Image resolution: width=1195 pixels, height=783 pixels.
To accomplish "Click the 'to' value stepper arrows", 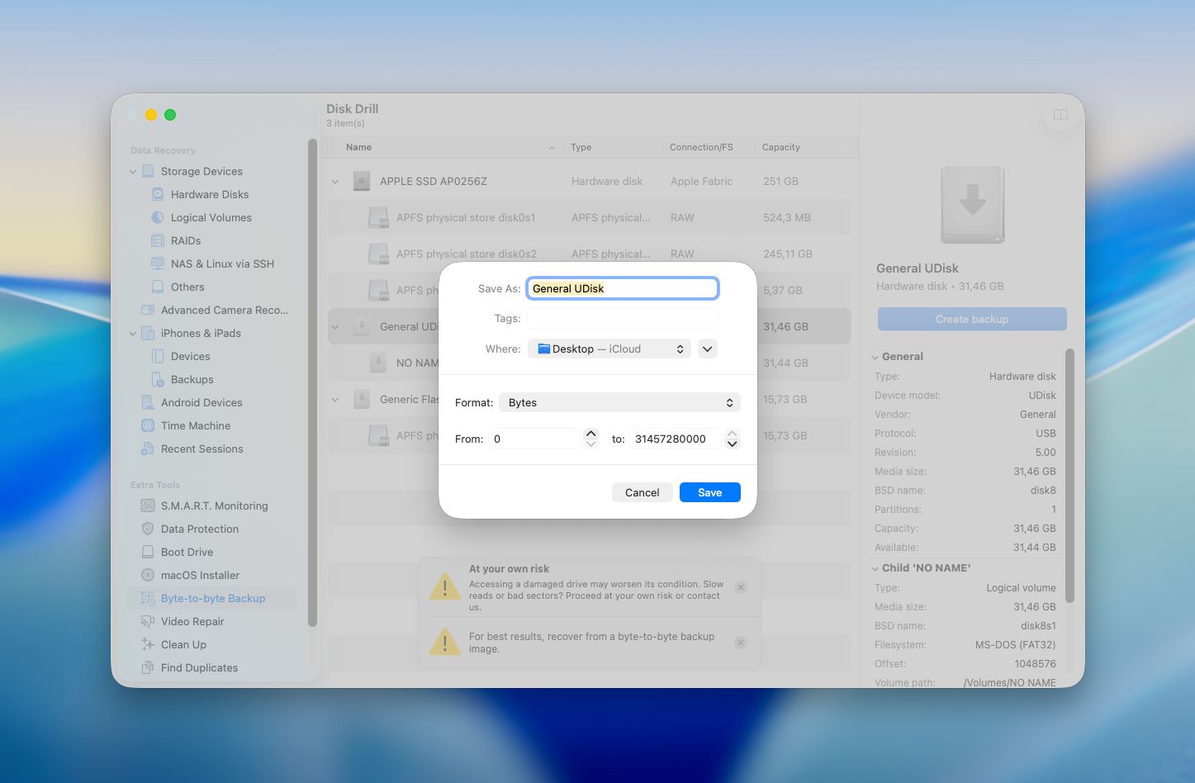I will click(732, 439).
